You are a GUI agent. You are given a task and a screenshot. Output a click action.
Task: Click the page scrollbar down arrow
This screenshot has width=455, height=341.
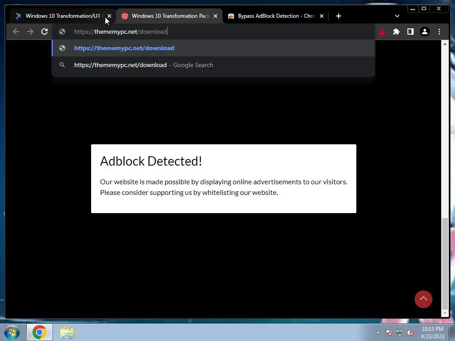point(444,313)
